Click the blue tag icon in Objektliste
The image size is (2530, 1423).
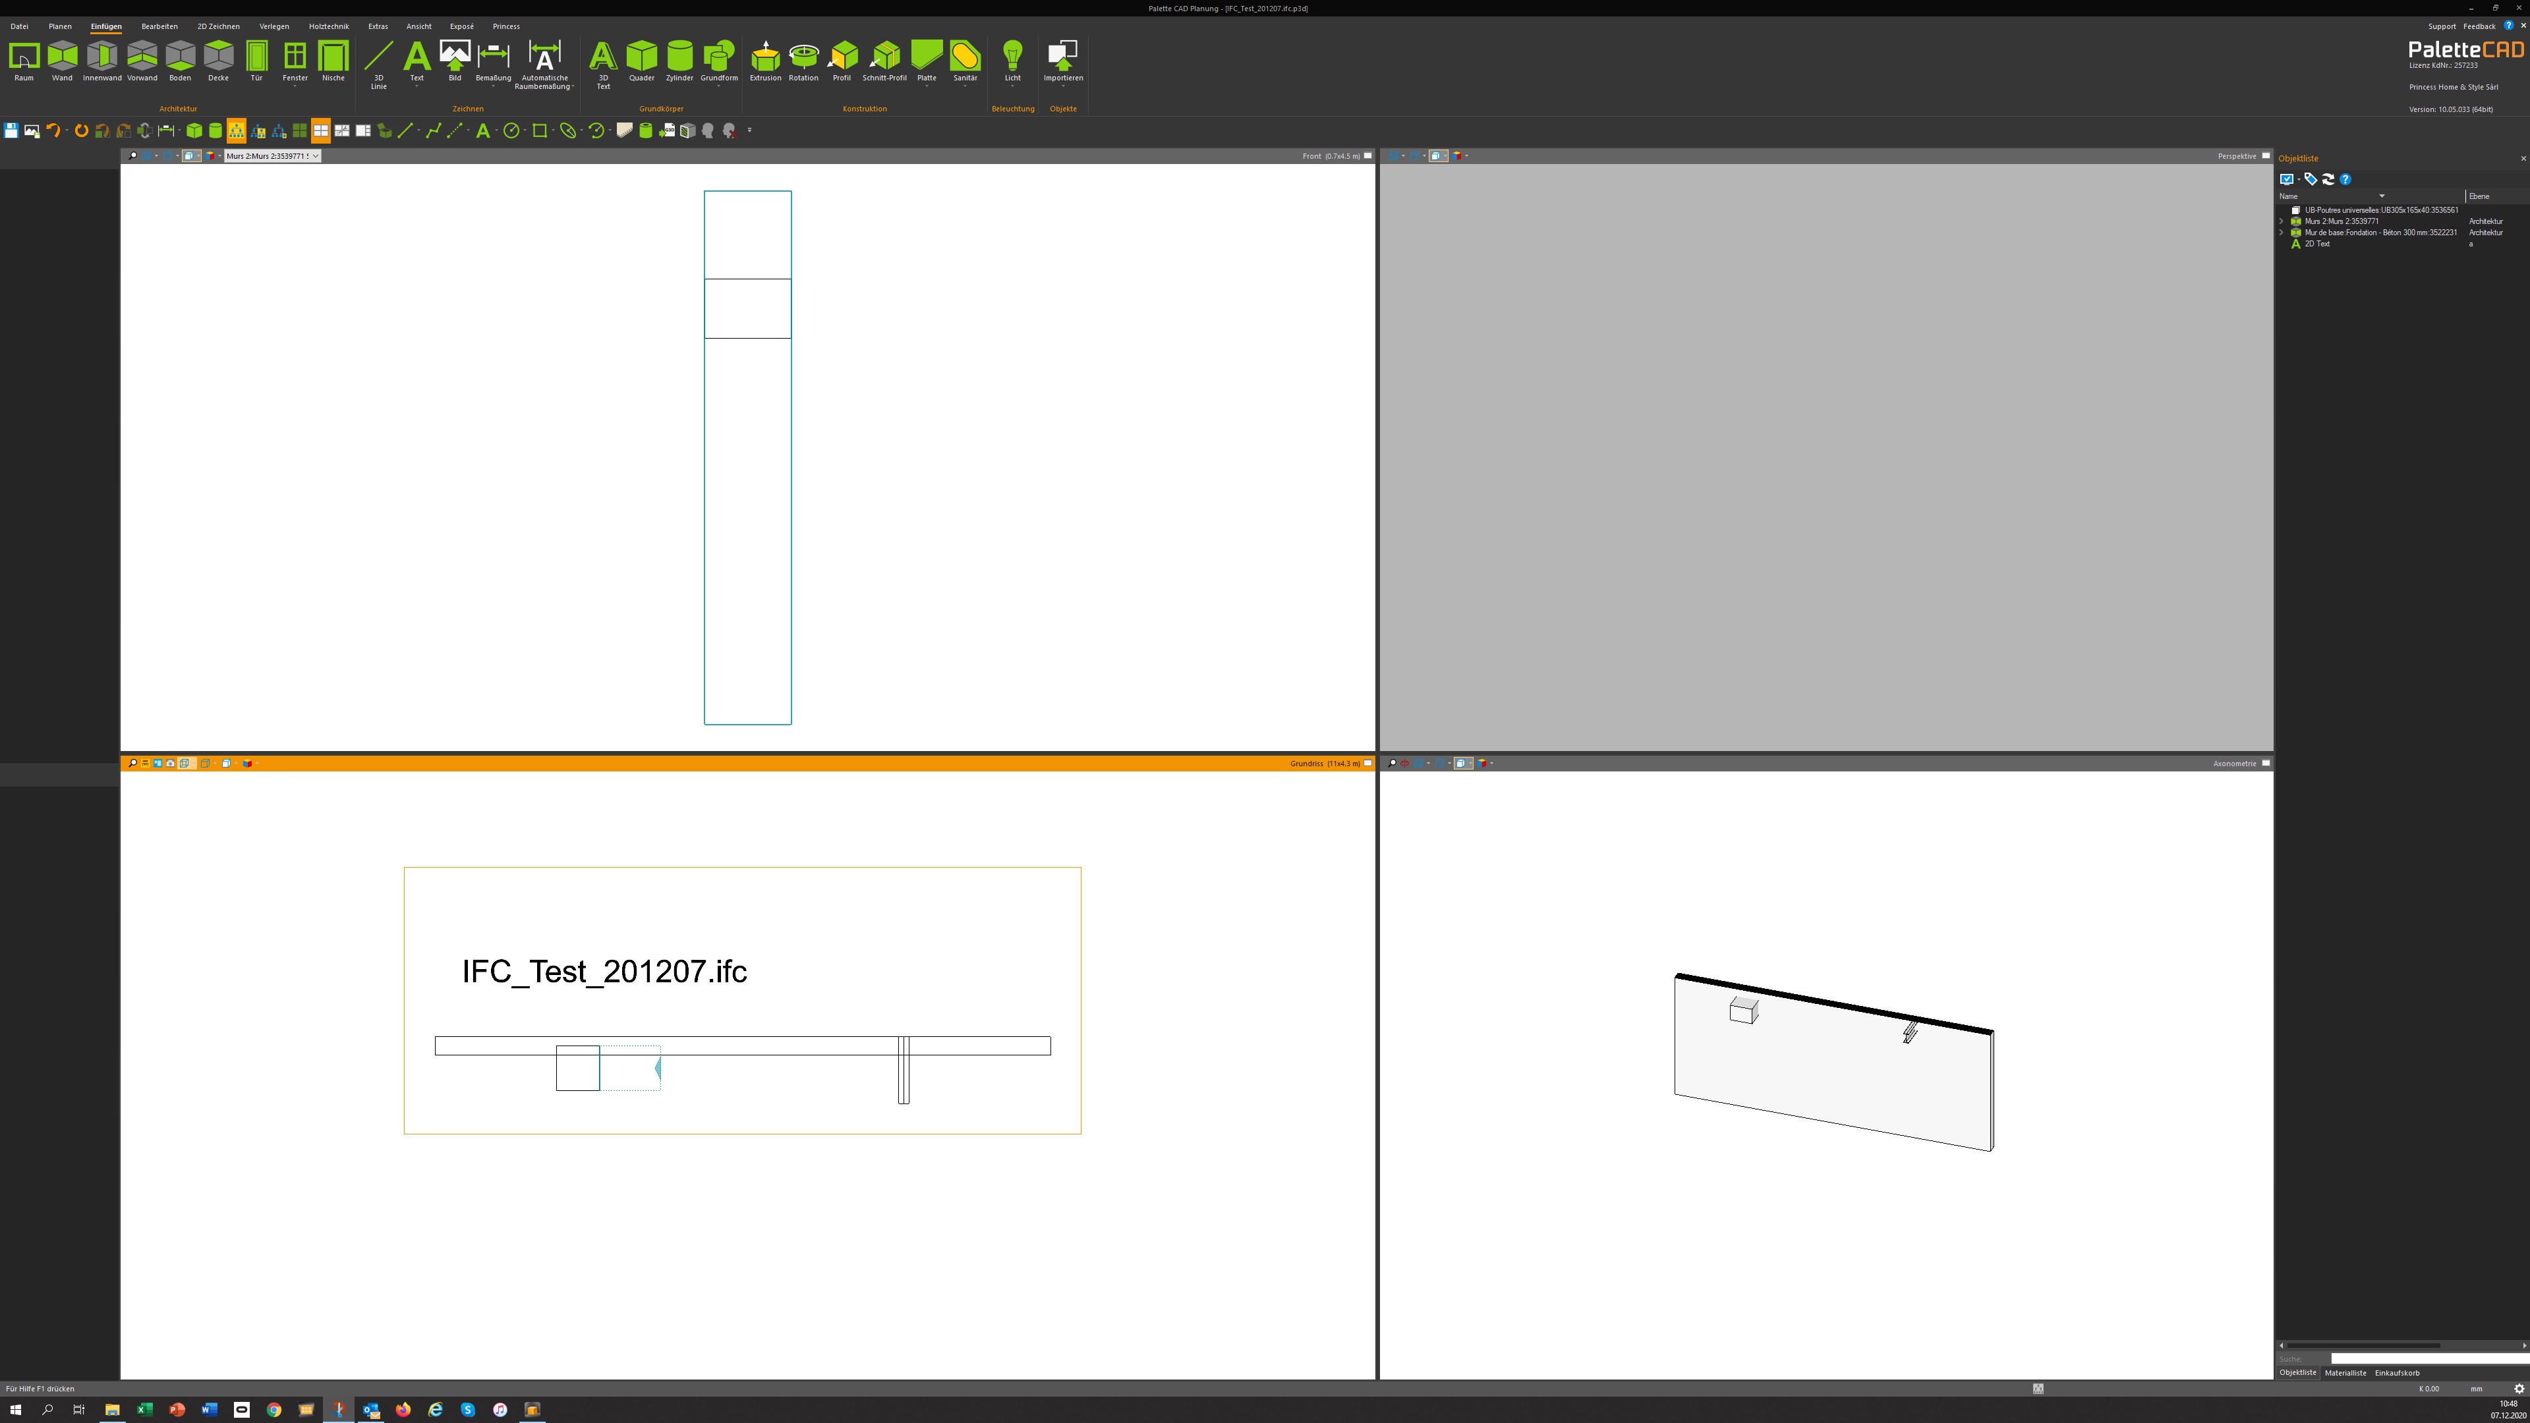pyautogui.click(x=2310, y=179)
